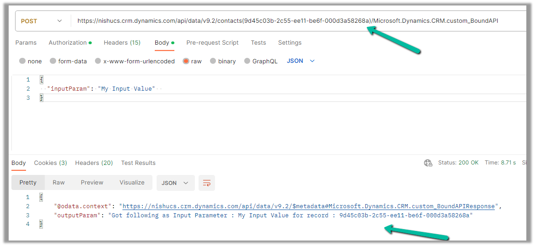
Task: Click the globe network icon near Status
Action: (428, 163)
